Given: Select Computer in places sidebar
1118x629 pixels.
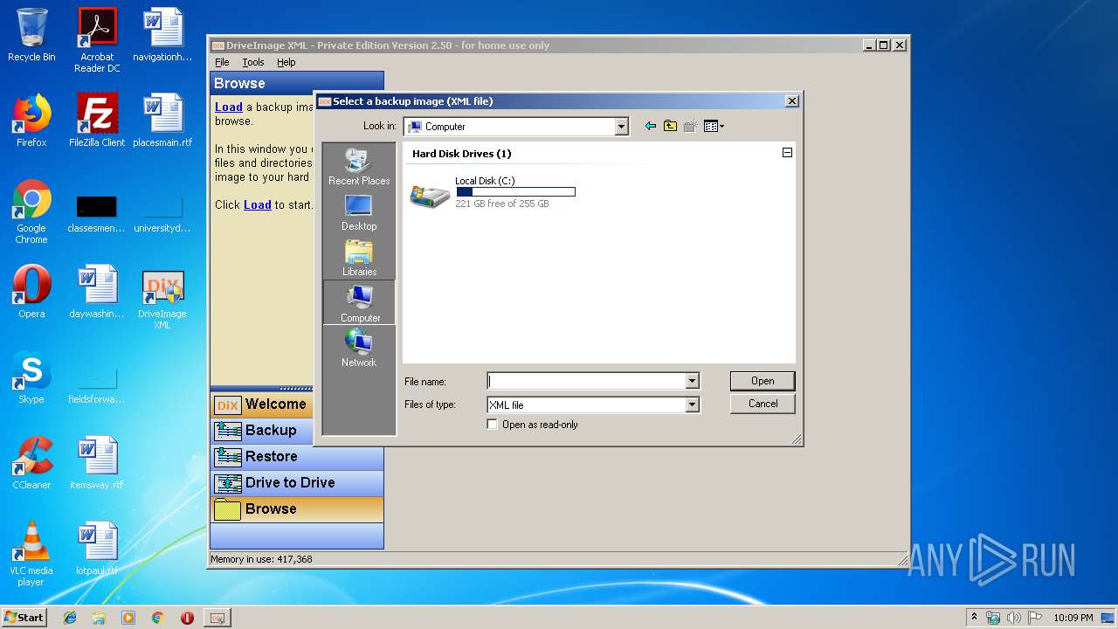Looking at the screenshot, I should point(359,302).
